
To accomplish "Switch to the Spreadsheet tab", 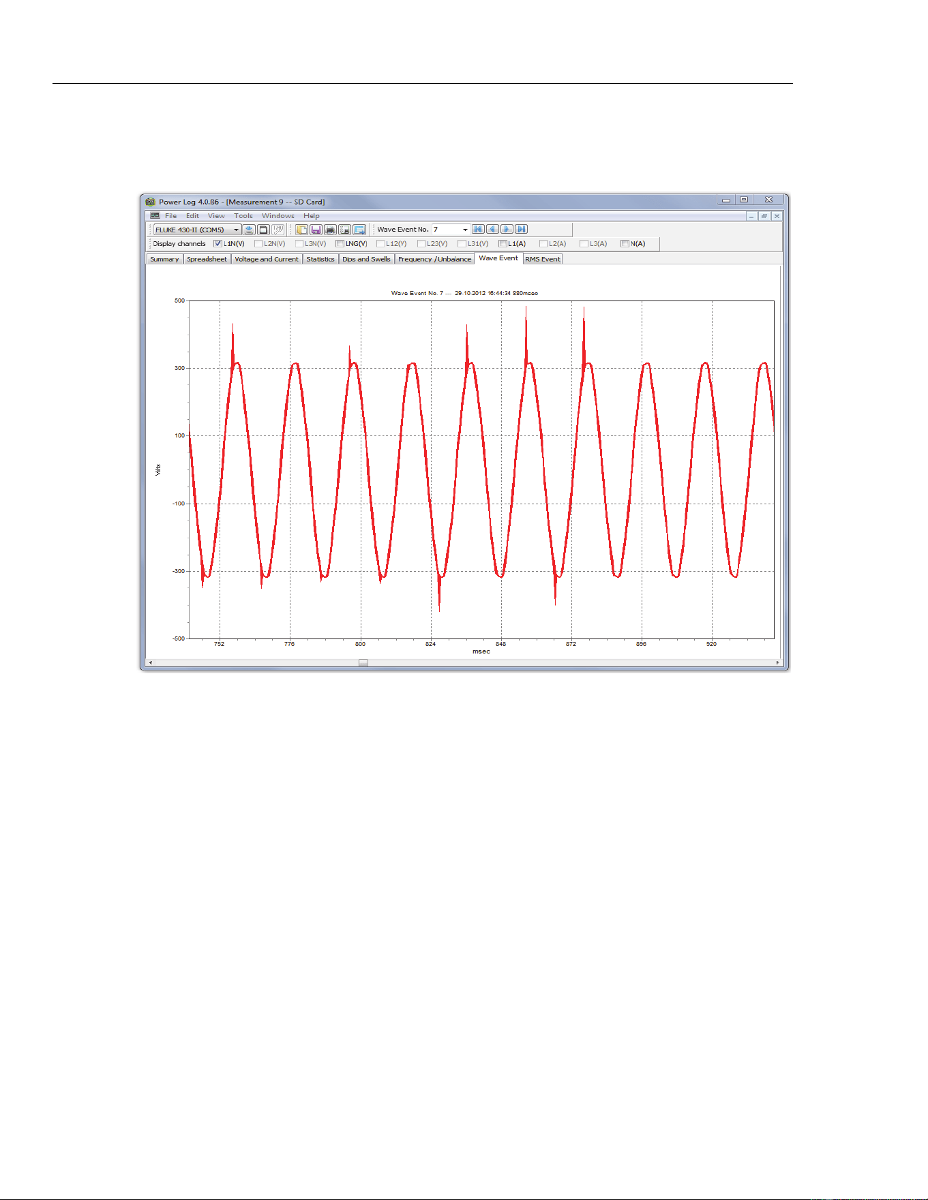I will (207, 259).
